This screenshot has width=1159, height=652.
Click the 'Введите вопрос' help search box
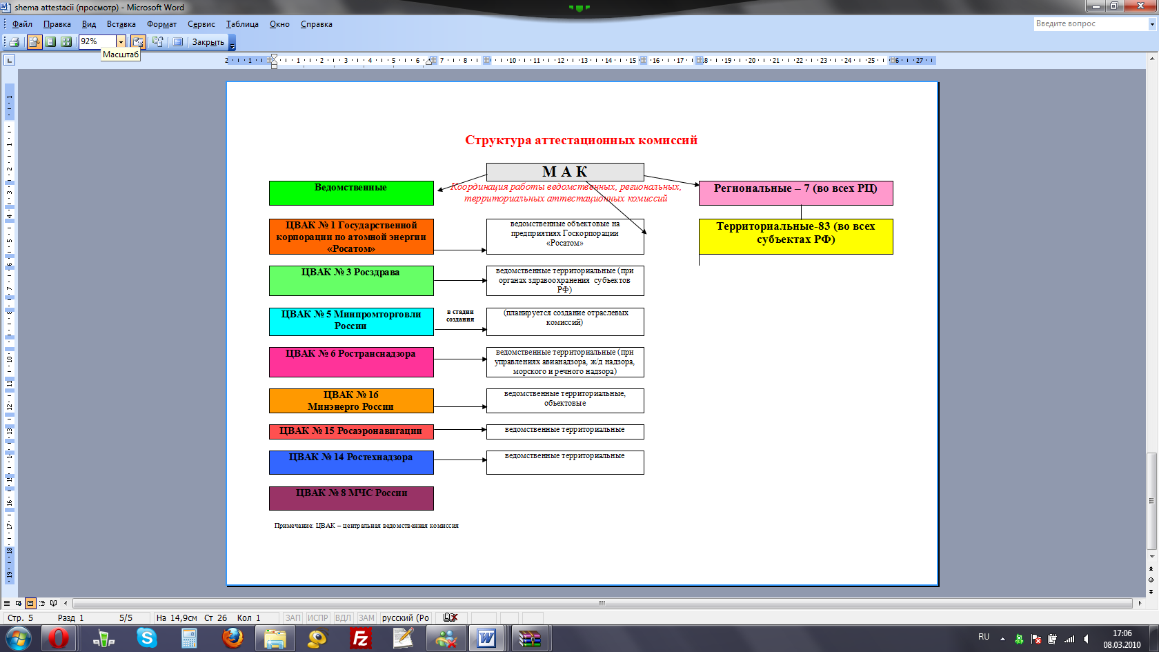point(1090,23)
